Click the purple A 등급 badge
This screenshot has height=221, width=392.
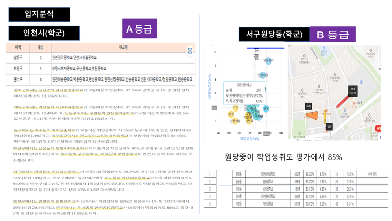pos(139,28)
